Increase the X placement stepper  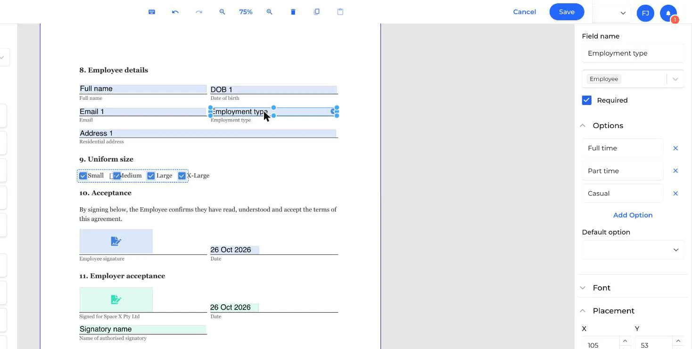(x=625, y=341)
